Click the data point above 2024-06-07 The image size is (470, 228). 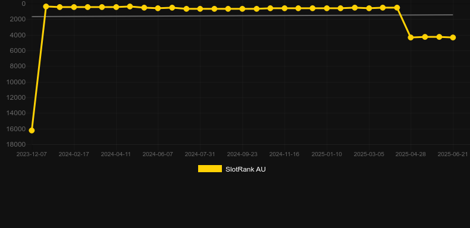click(158, 8)
